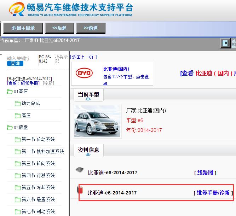Click folder icon next to 第四节 行驶系统

(18, 176)
